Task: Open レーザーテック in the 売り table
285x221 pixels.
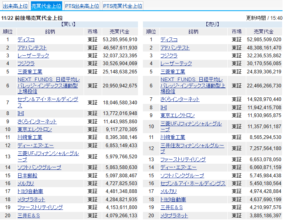Action: coord(176,63)
